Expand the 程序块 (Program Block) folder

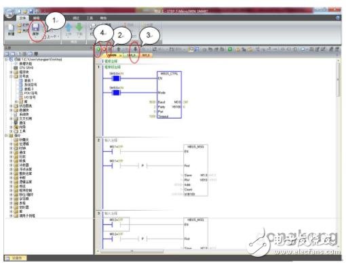click(11, 72)
